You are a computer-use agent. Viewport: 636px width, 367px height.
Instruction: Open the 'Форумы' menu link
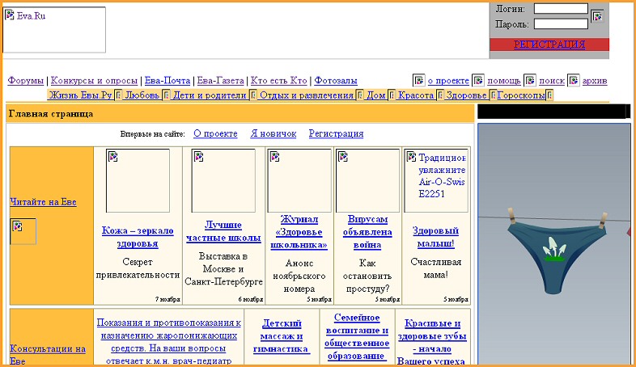[x=26, y=81]
